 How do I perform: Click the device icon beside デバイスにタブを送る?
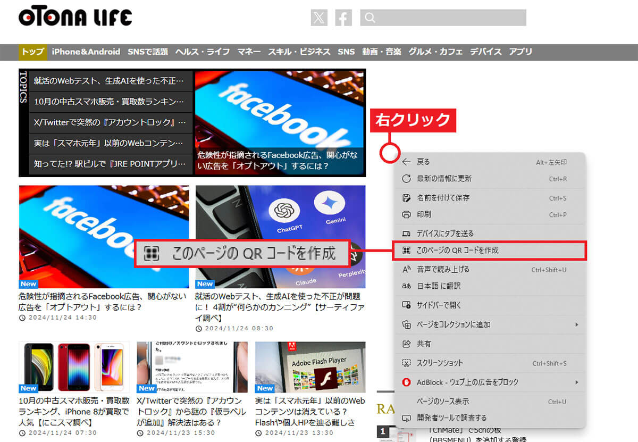pyautogui.click(x=407, y=233)
